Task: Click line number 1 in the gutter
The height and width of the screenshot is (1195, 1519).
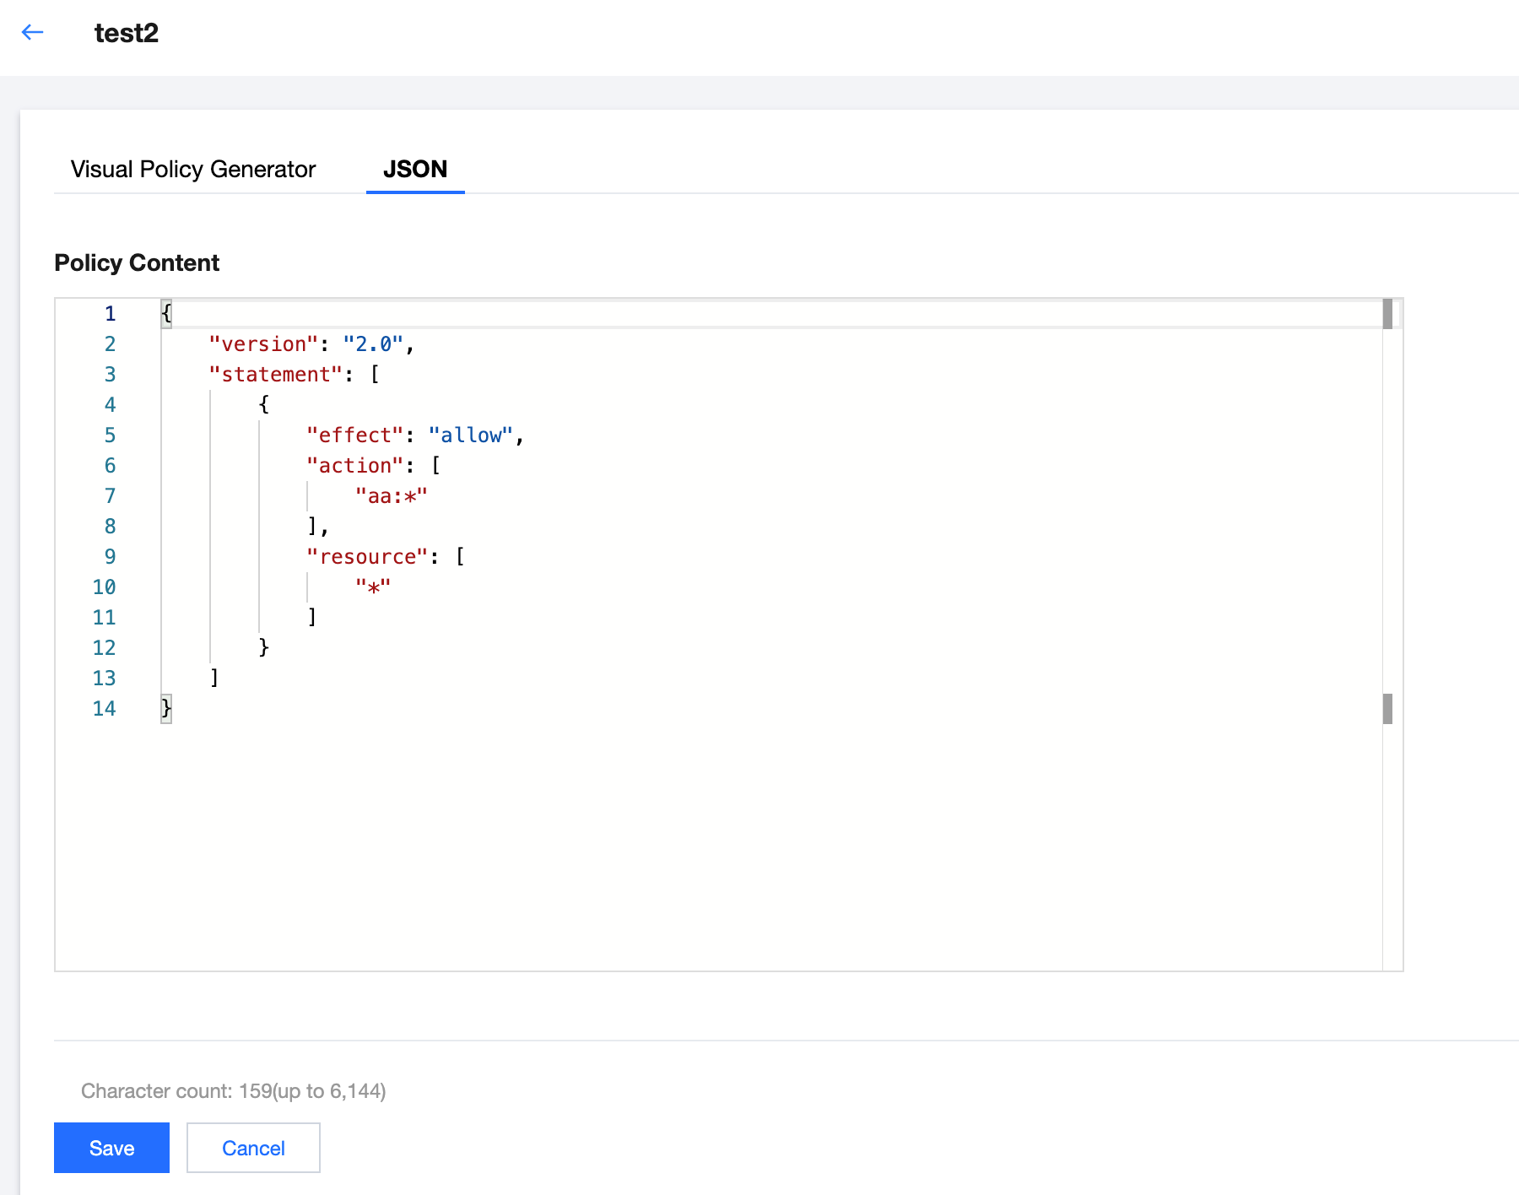Action: [x=110, y=314]
